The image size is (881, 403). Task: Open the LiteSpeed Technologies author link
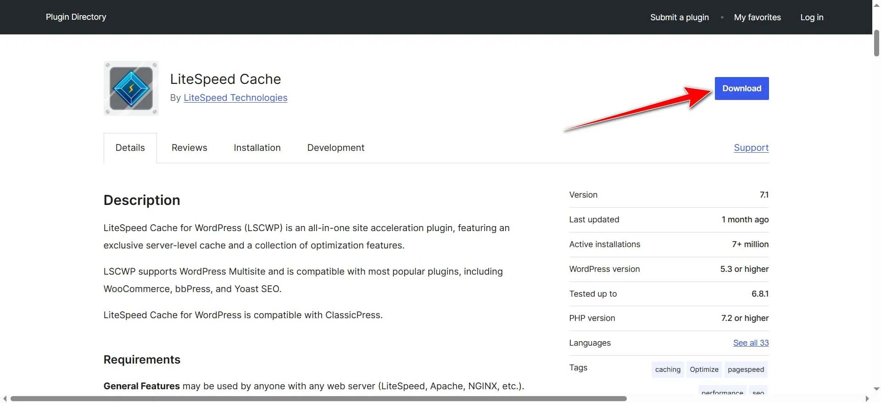click(x=235, y=98)
